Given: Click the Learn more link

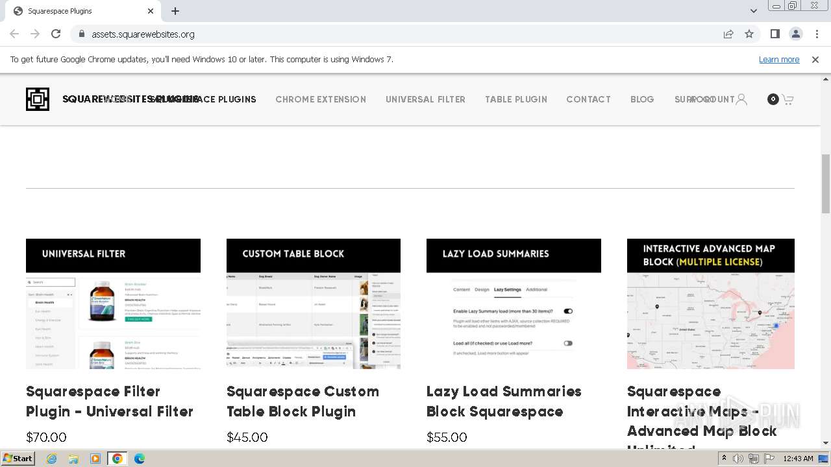Looking at the screenshot, I should (x=779, y=59).
